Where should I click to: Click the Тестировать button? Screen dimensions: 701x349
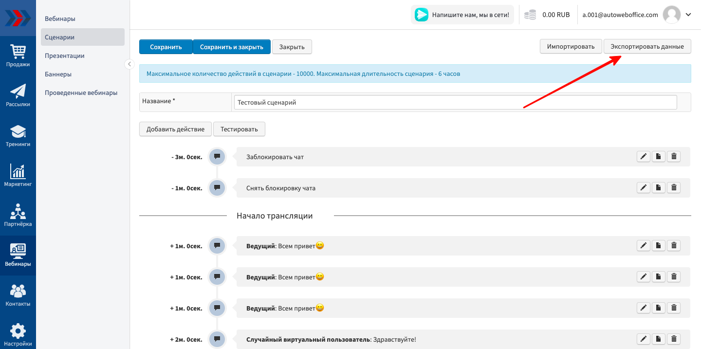click(239, 129)
